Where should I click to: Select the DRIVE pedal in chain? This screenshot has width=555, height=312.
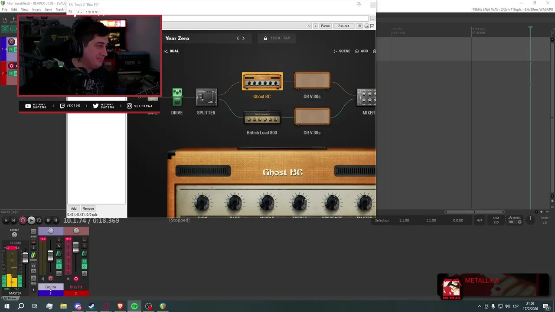point(177,97)
